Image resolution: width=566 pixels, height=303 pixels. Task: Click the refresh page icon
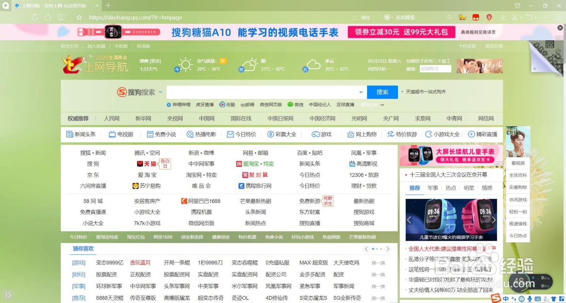34,17
